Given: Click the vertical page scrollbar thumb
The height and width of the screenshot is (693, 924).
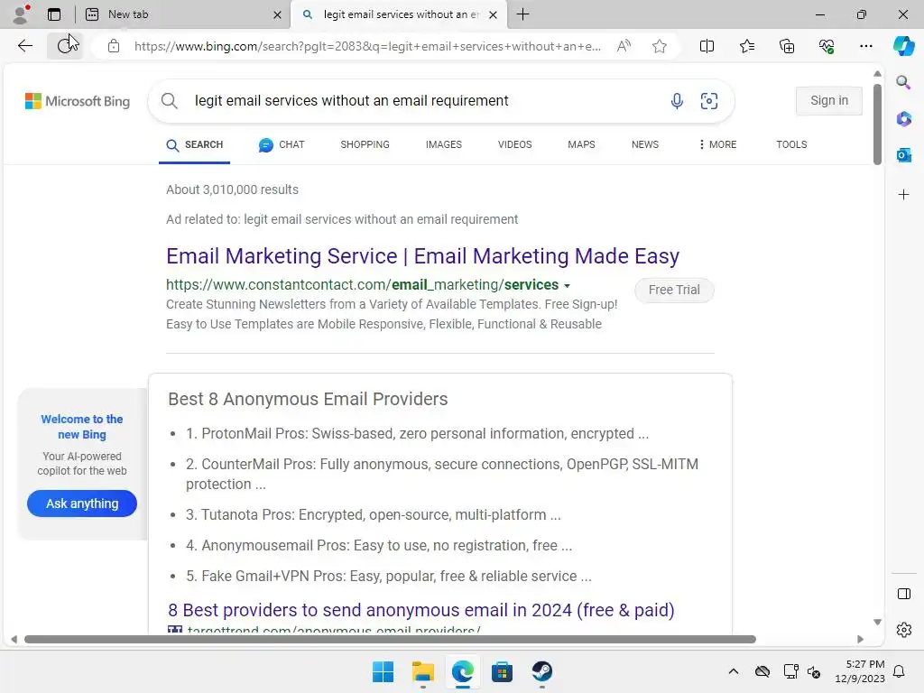Looking at the screenshot, I should [877, 124].
